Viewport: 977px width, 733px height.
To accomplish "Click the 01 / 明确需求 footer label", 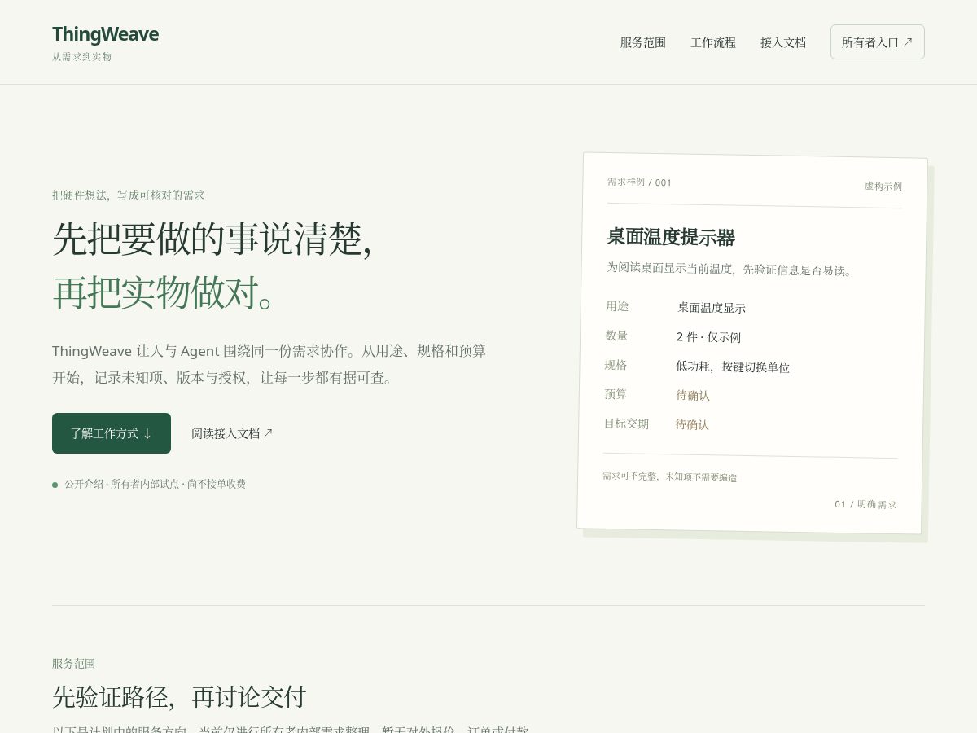I will click(865, 505).
